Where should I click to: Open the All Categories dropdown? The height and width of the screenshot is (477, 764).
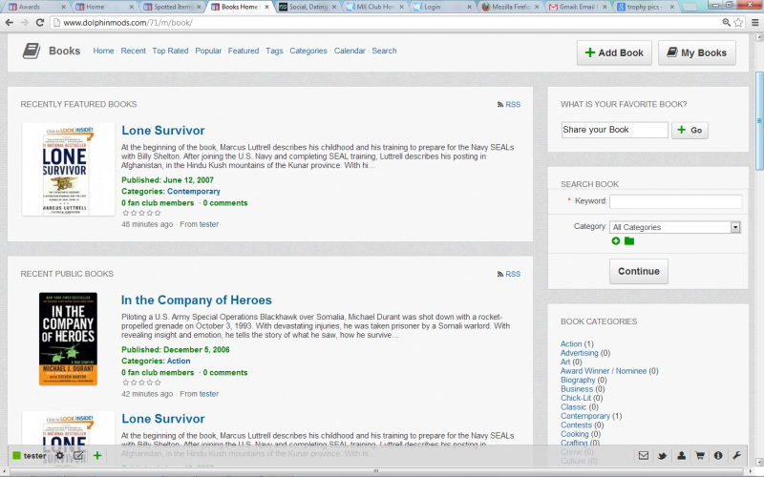[675, 227]
